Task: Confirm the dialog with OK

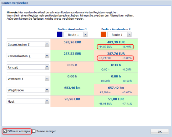Action: pos(159,132)
